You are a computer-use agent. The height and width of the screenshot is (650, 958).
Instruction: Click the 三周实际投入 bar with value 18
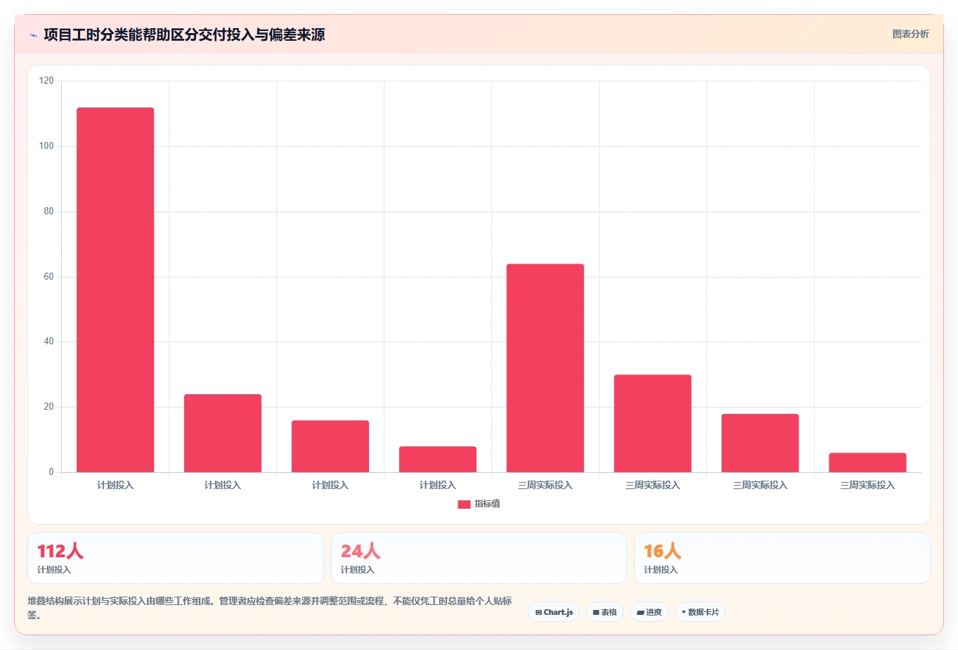(760, 443)
